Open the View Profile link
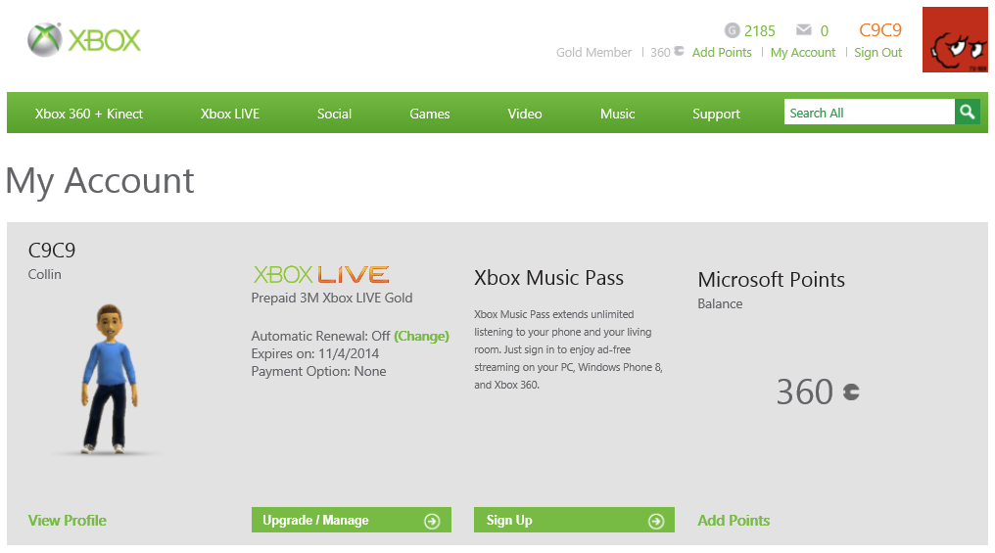 point(68,520)
